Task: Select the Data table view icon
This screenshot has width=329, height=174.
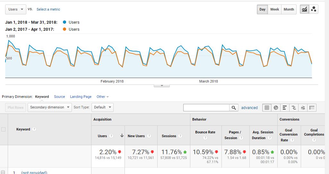Action: [267, 108]
